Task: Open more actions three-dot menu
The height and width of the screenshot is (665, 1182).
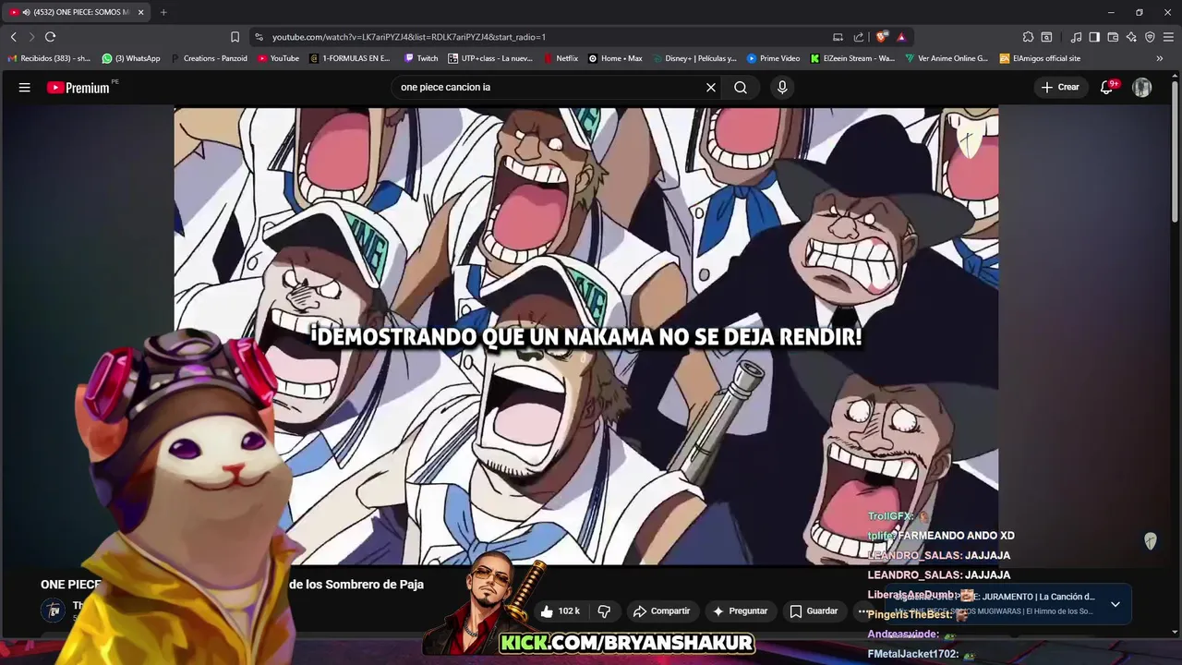Action: click(862, 611)
